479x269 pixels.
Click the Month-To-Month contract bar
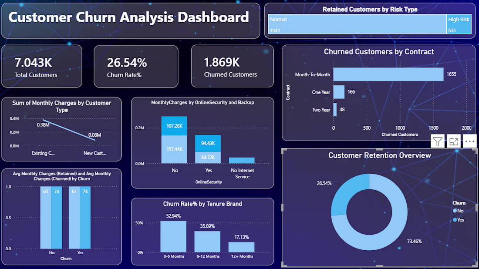pyautogui.click(x=388, y=74)
